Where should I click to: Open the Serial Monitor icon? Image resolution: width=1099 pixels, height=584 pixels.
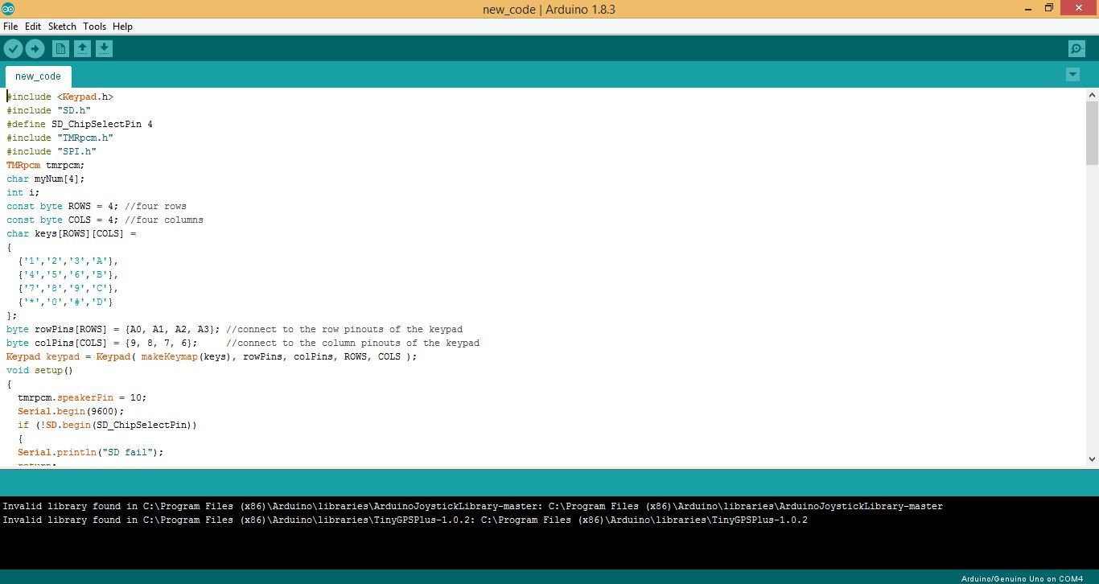click(1076, 48)
